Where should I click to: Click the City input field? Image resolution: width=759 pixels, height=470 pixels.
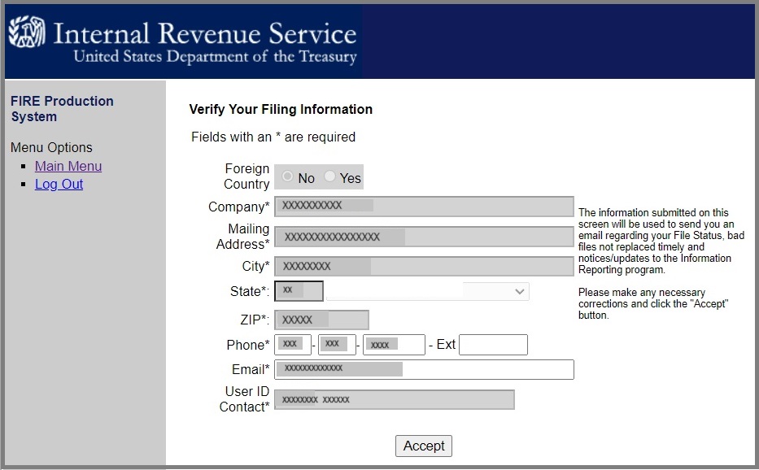(x=423, y=266)
